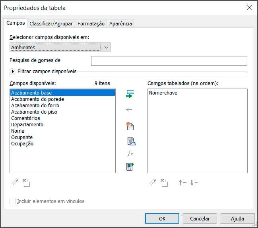Toggle Incluir elementos em vínculos checkbox

tap(13, 201)
